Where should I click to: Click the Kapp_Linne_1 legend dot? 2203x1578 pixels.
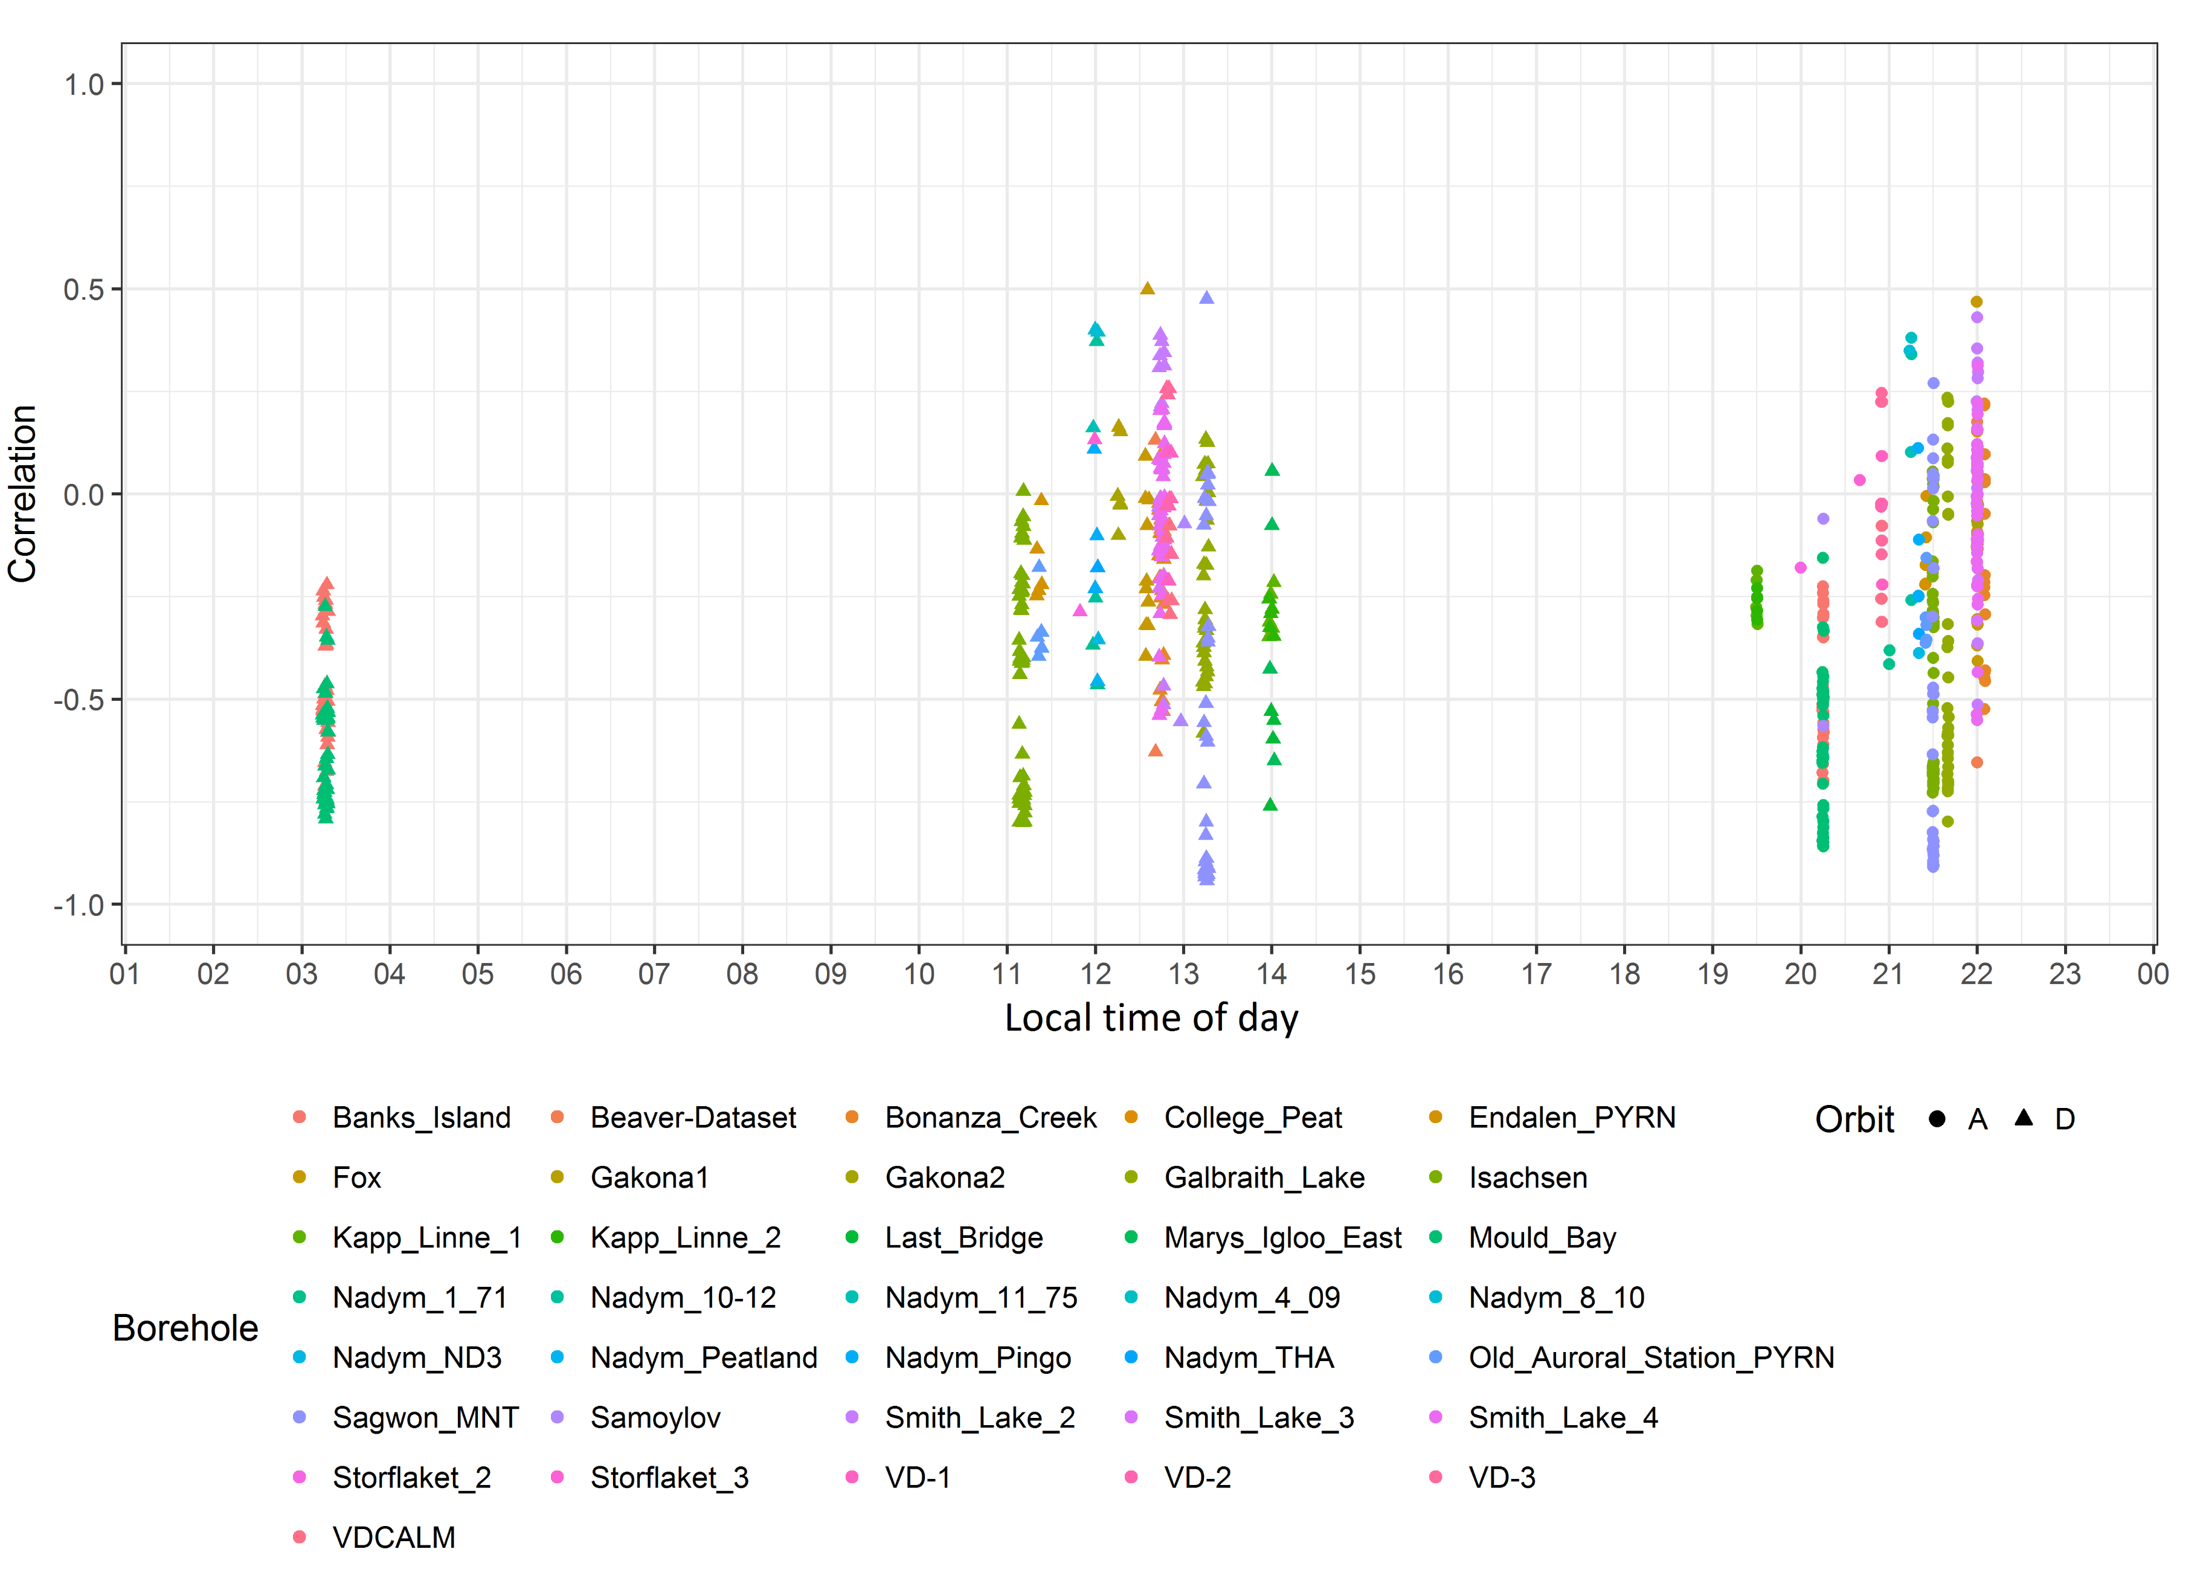pyautogui.click(x=299, y=1237)
